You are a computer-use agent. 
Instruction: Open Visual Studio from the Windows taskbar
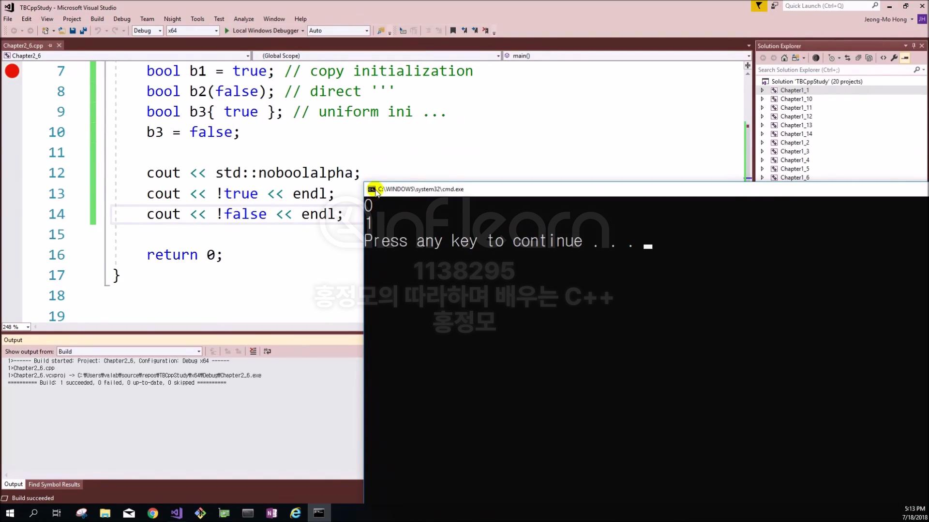point(177,513)
